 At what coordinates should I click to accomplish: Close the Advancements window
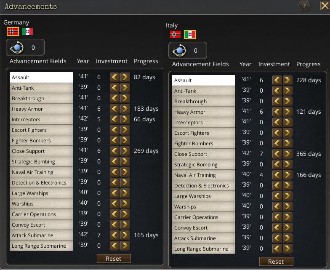[325, 6]
